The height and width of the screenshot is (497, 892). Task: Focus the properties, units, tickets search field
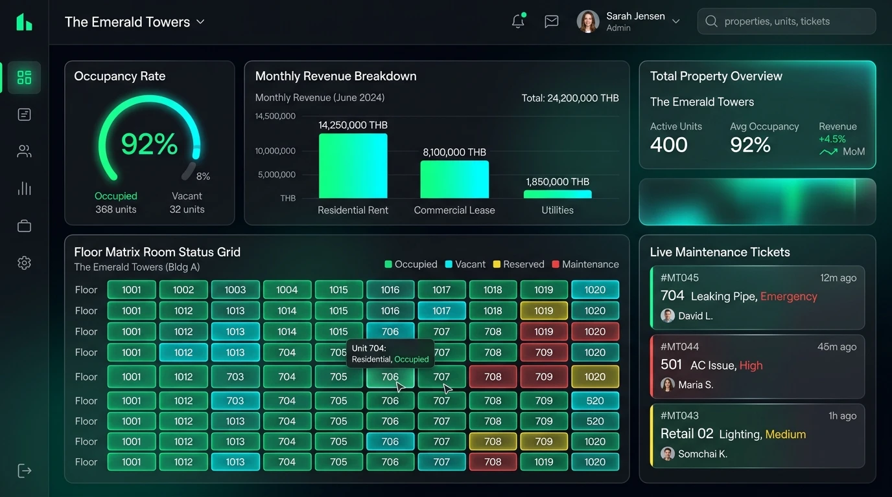(x=786, y=21)
